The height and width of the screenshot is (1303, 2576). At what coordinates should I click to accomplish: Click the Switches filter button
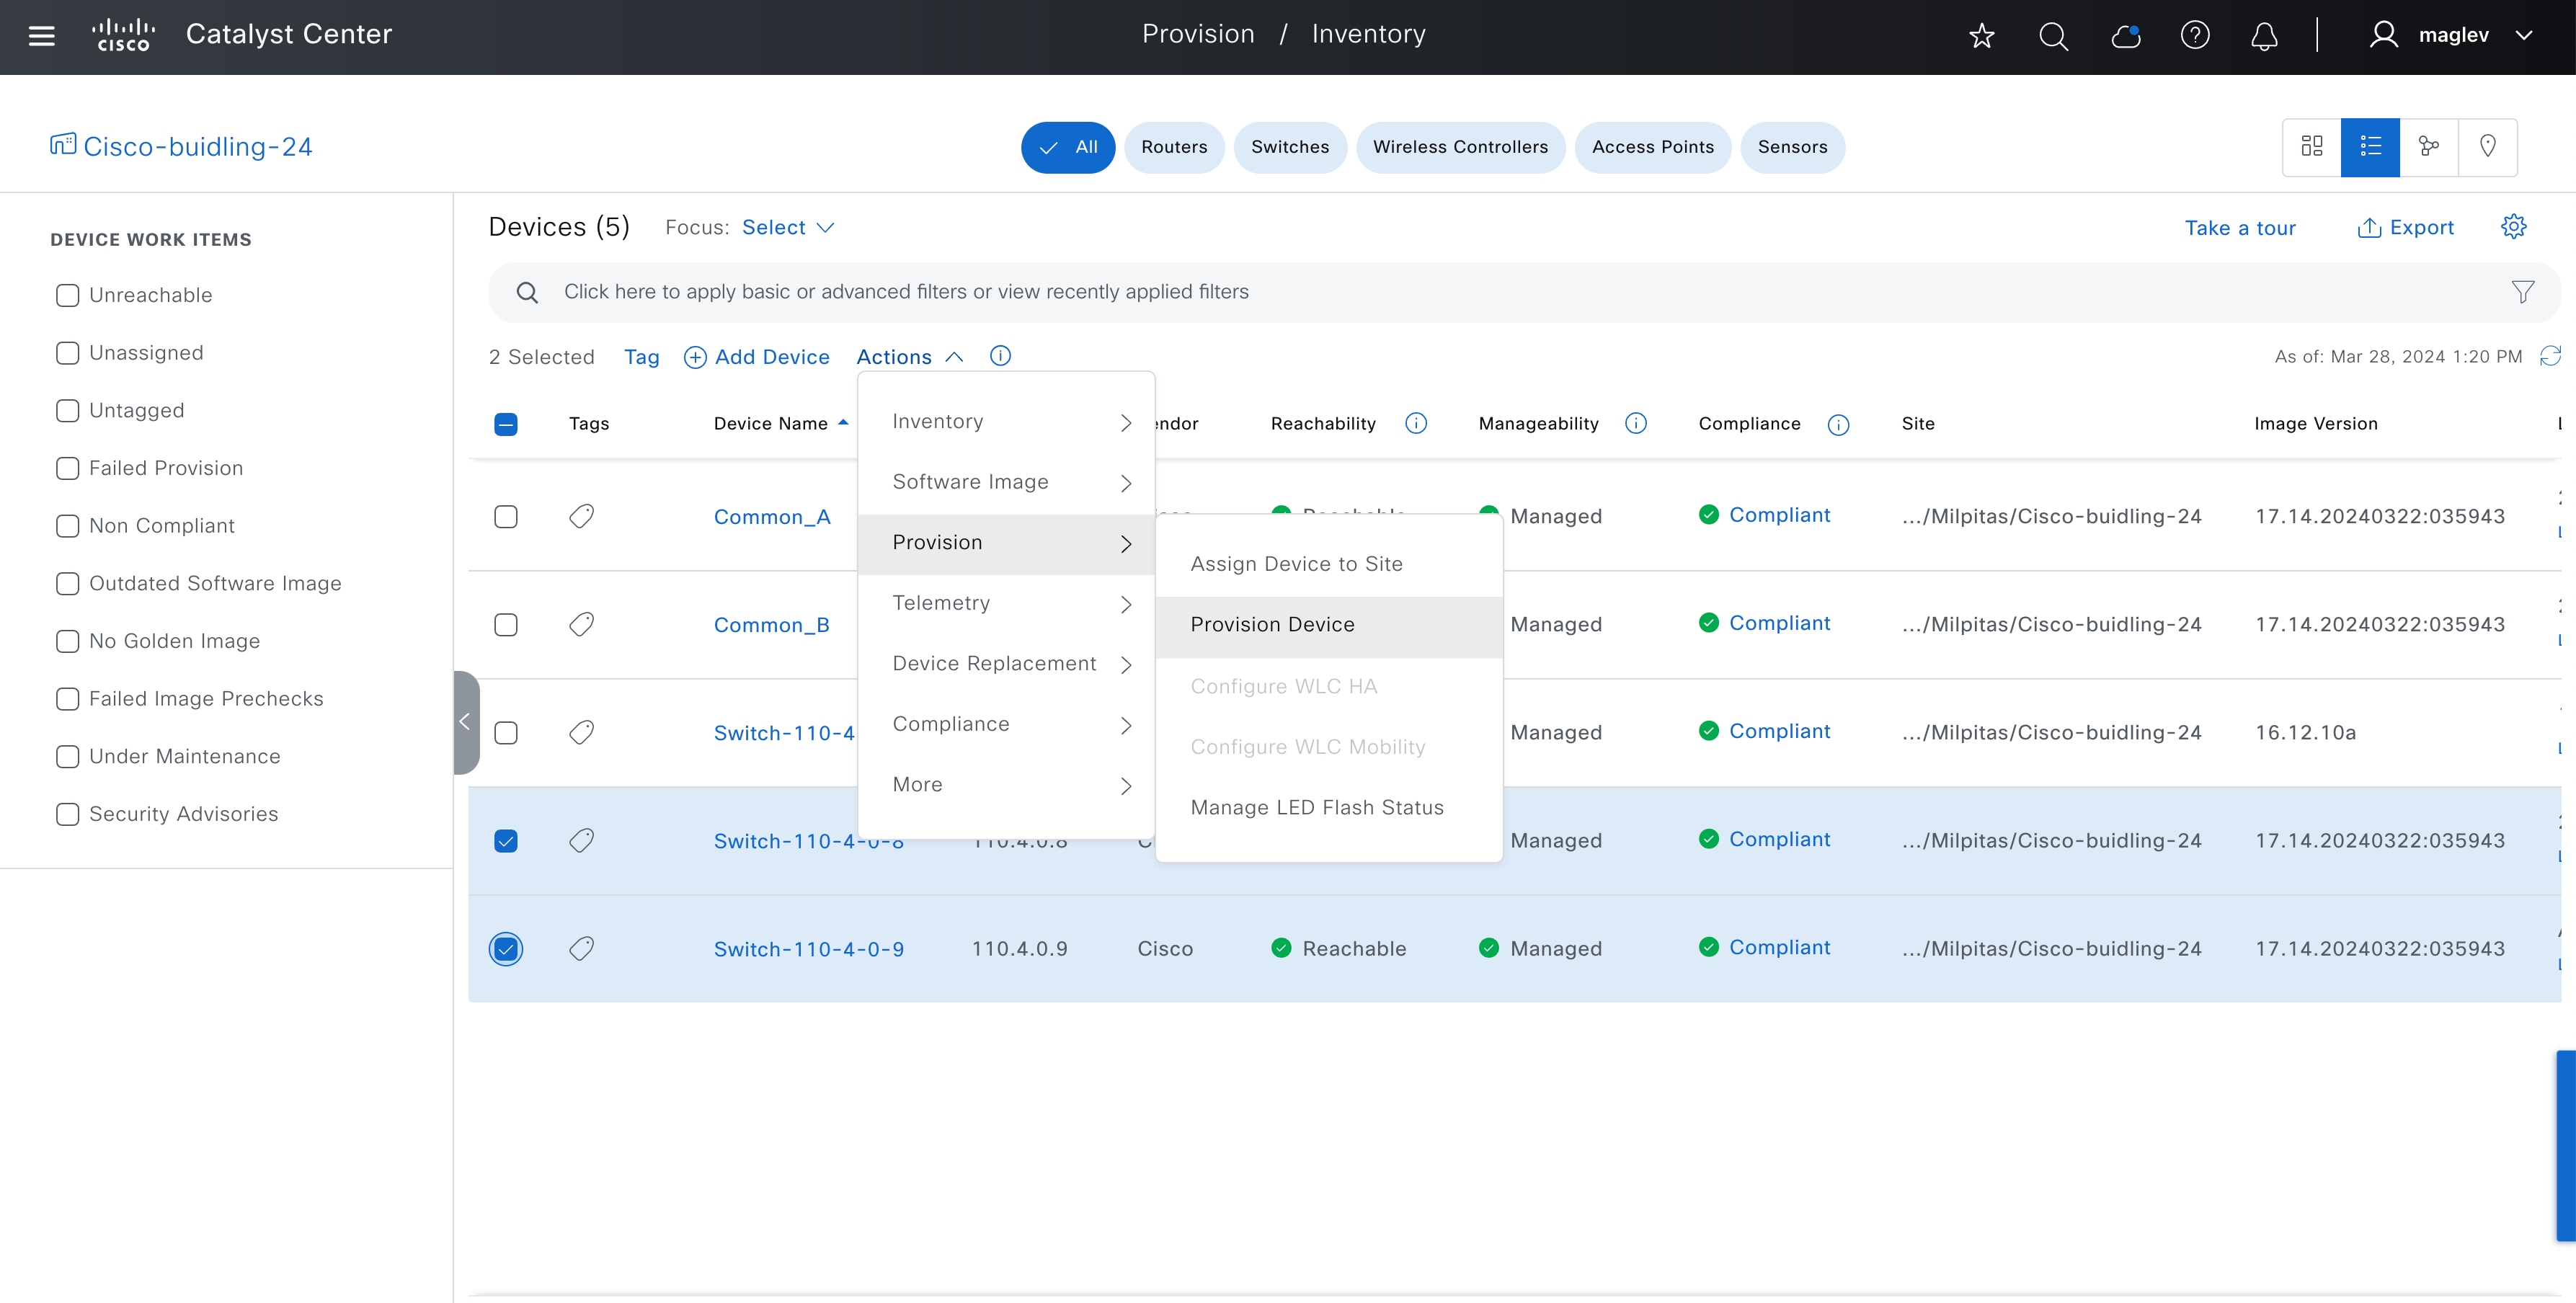pos(1289,147)
